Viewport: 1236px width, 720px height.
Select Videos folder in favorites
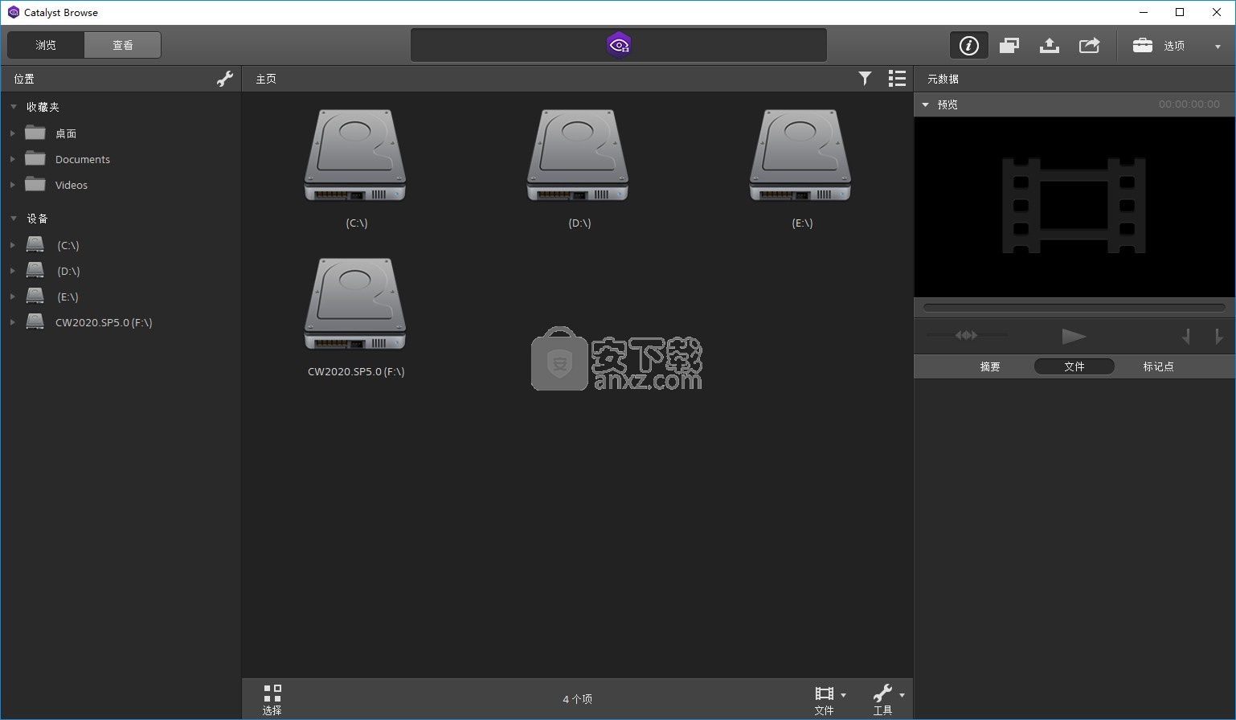(x=71, y=185)
